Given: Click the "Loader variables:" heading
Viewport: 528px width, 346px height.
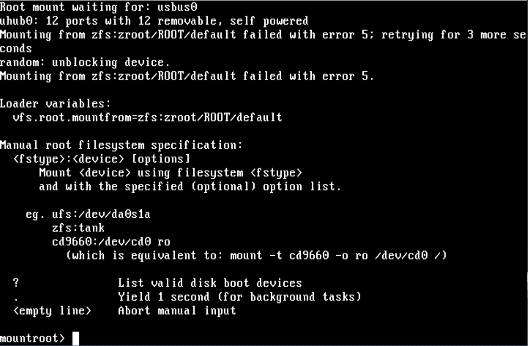Looking at the screenshot, I should [x=55, y=104].
